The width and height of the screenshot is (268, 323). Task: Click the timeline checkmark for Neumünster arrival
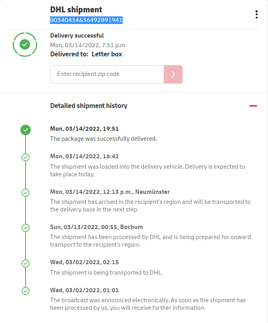click(26, 193)
